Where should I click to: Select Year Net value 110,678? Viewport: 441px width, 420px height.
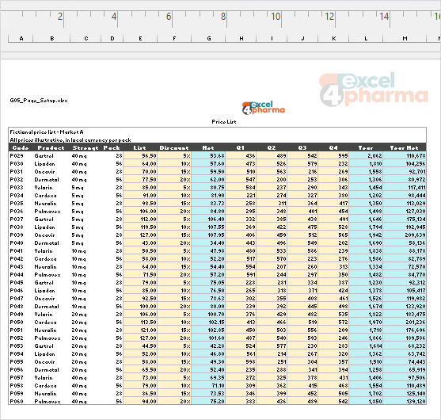point(405,155)
